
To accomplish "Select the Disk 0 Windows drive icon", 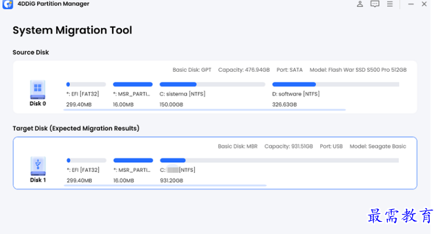I will (38, 89).
